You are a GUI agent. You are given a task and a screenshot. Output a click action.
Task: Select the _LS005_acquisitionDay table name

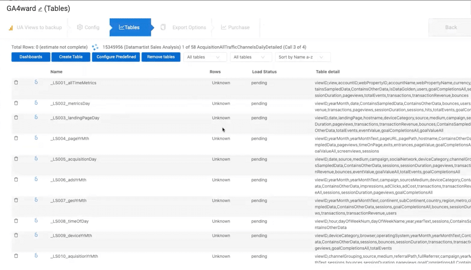(x=73, y=159)
